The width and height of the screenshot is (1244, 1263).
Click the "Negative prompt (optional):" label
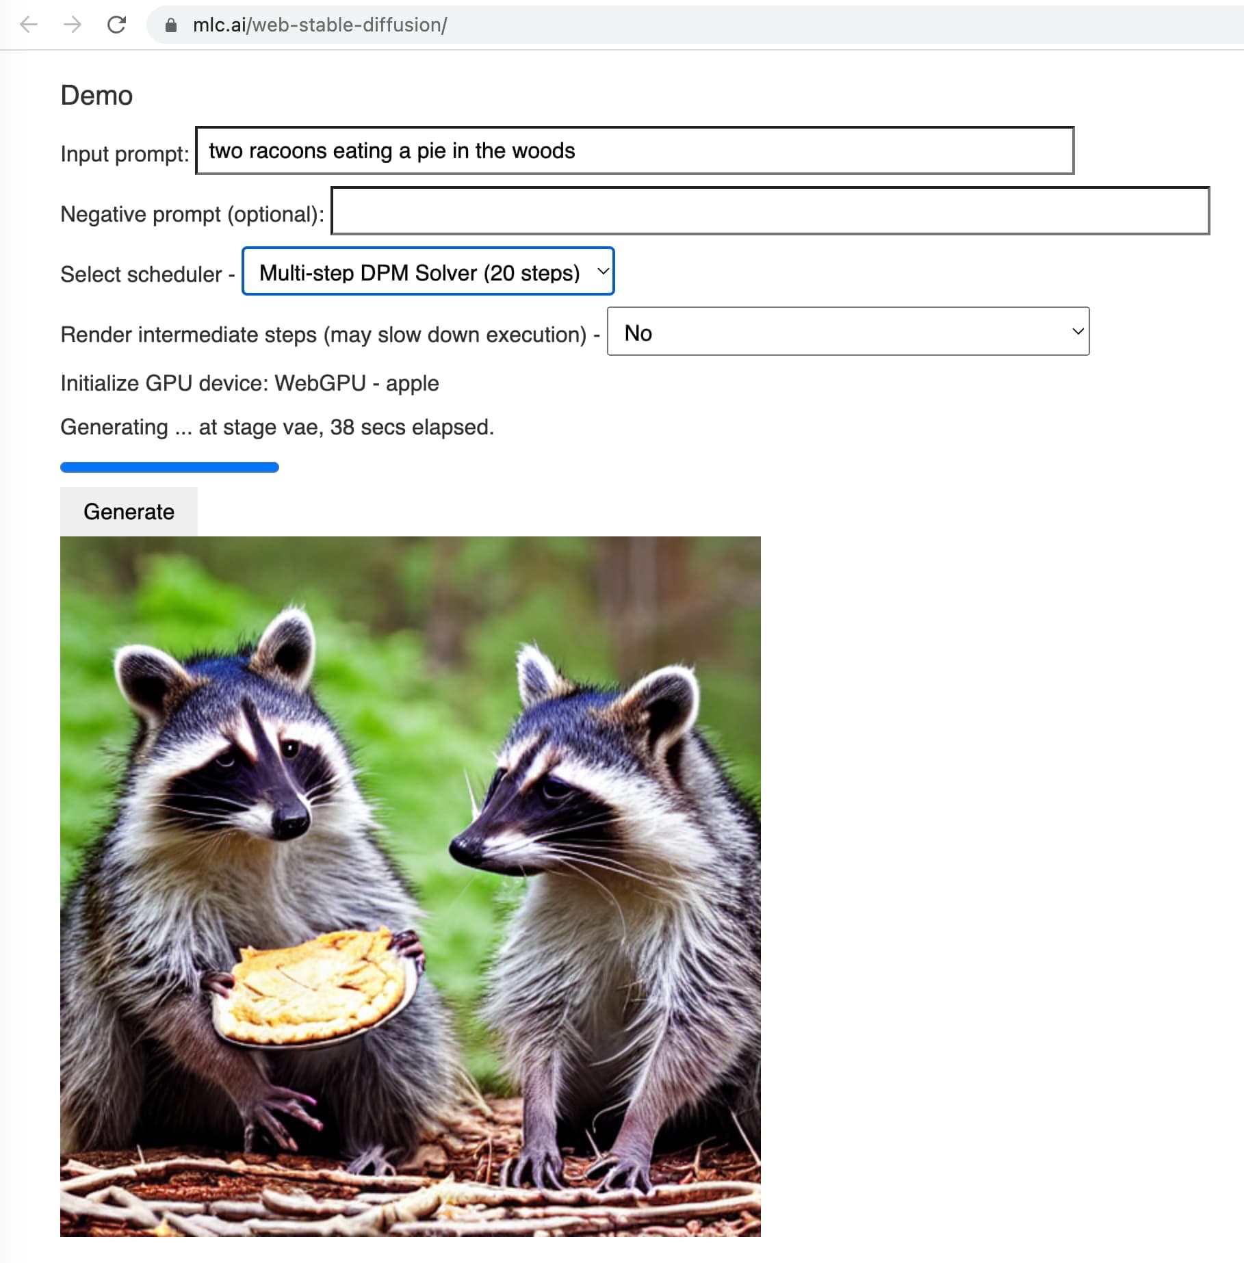point(192,214)
